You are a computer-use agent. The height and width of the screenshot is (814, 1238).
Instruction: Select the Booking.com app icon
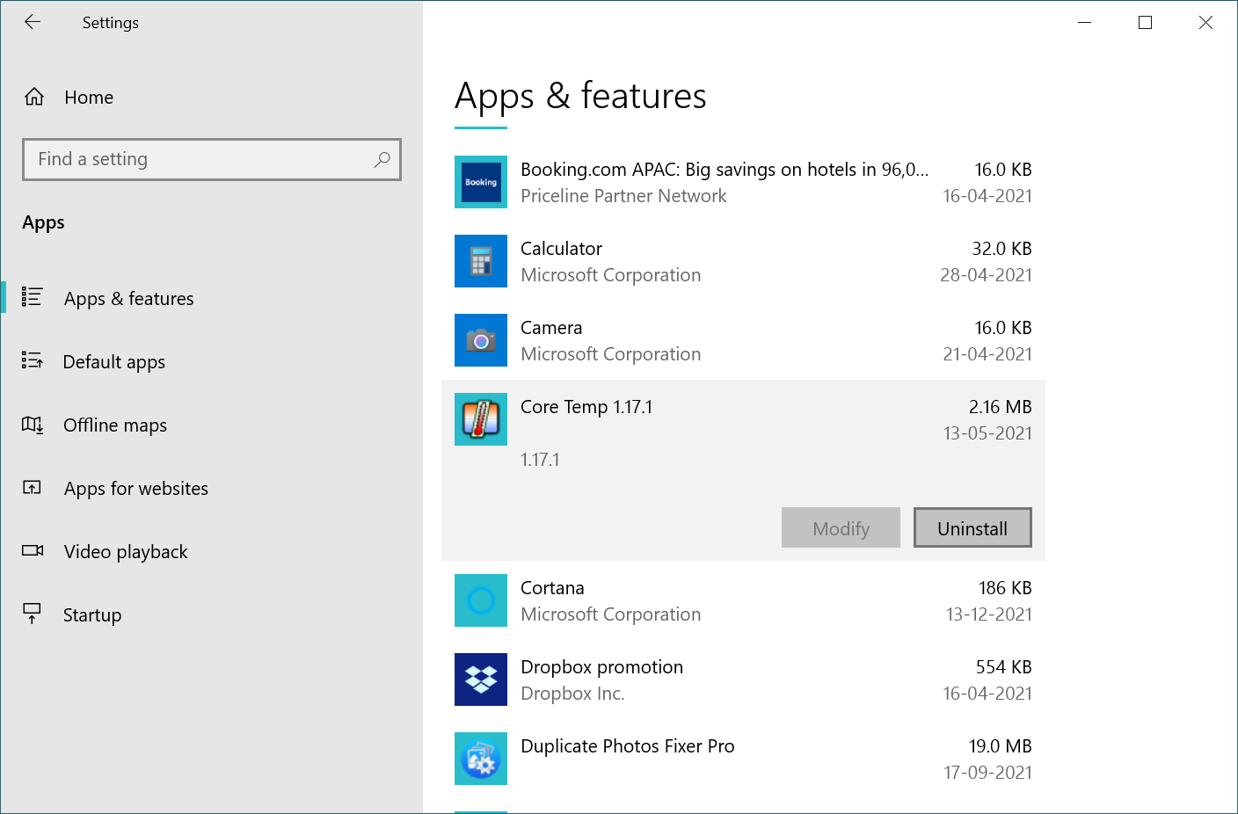tap(481, 182)
